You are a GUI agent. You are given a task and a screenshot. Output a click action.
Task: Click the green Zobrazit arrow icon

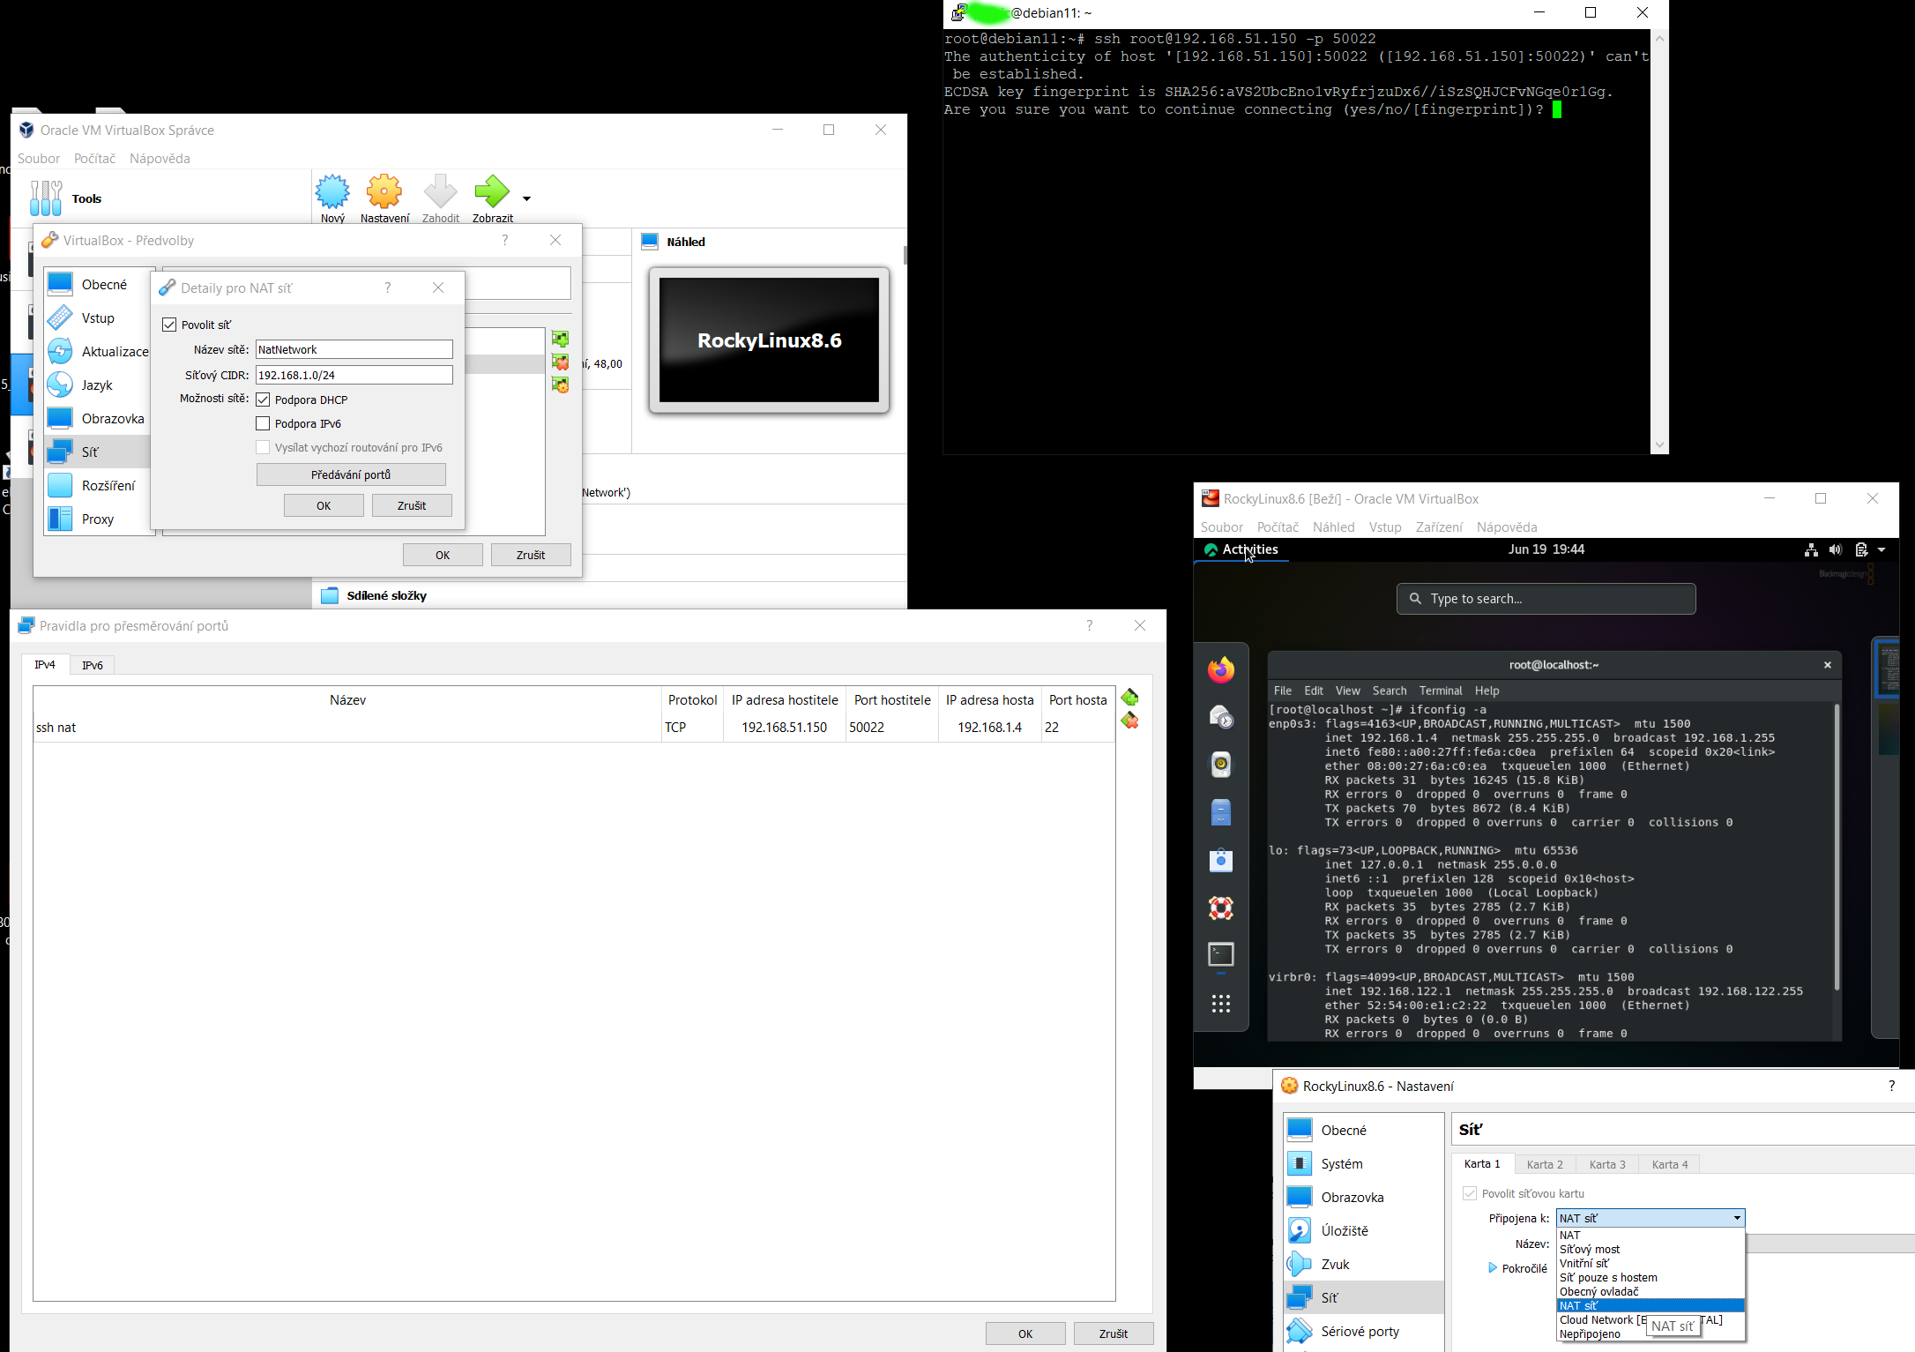pyautogui.click(x=492, y=191)
